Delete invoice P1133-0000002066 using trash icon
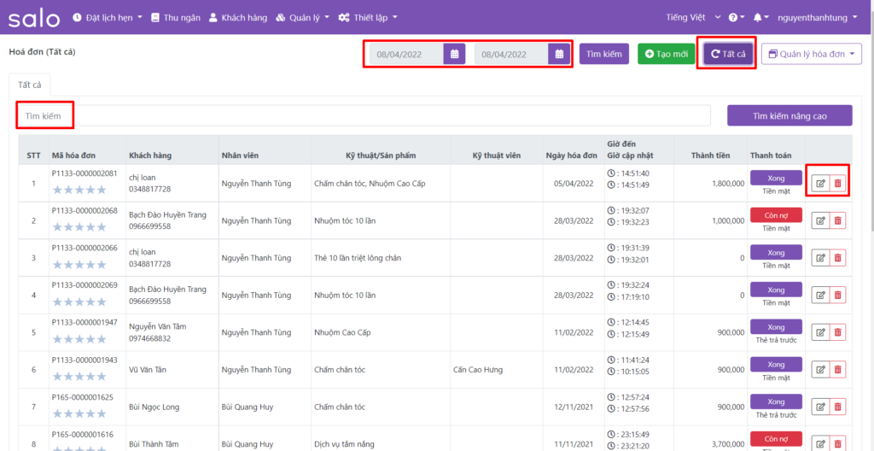The height and width of the screenshot is (451, 874). click(838, 258)
